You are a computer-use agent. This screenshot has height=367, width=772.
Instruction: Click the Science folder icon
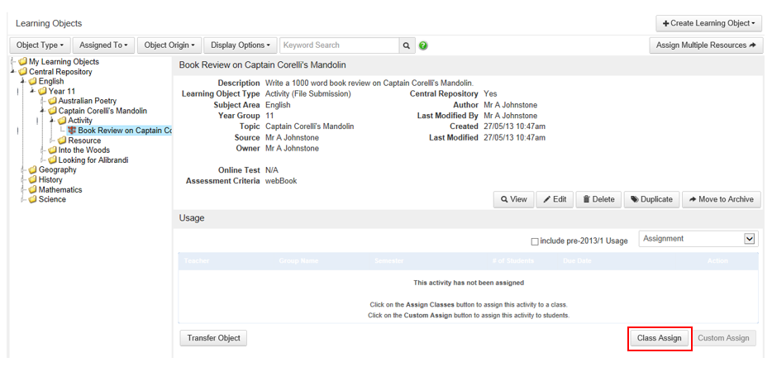(32, 199)
